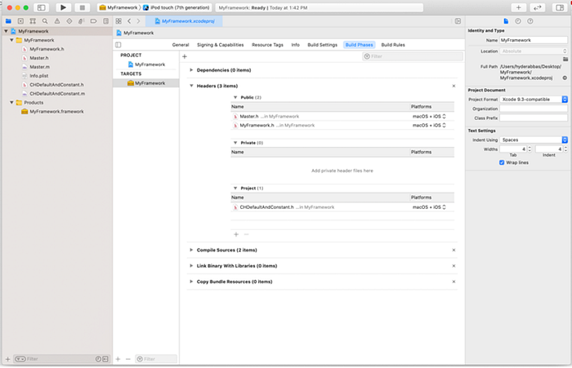Open the Report navigator
The width and height of the screenshot is (572, 368).
tap(105, 21)
